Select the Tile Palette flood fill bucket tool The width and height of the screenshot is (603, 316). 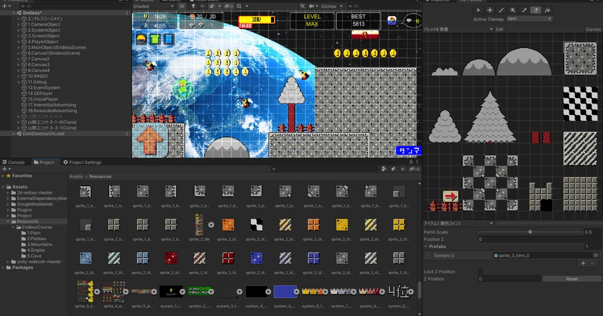coord(548,10)
